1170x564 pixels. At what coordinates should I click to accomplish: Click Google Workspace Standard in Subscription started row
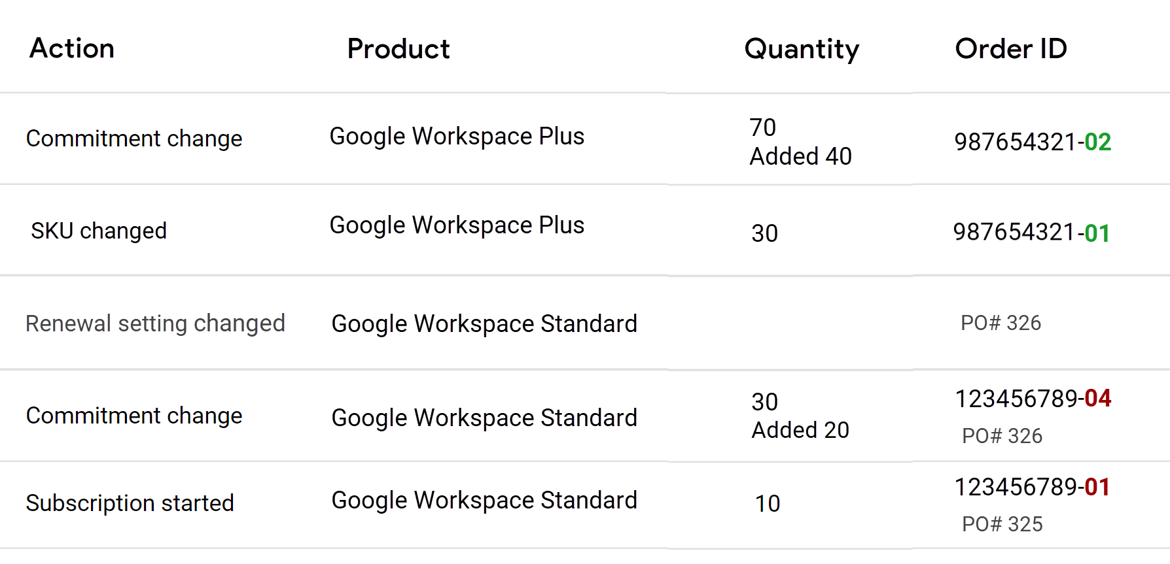point(484,501)
